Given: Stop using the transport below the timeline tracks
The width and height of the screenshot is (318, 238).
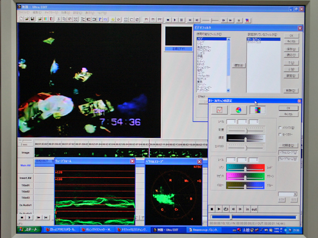Looking at the screenshot, I should tap(22, 218).
